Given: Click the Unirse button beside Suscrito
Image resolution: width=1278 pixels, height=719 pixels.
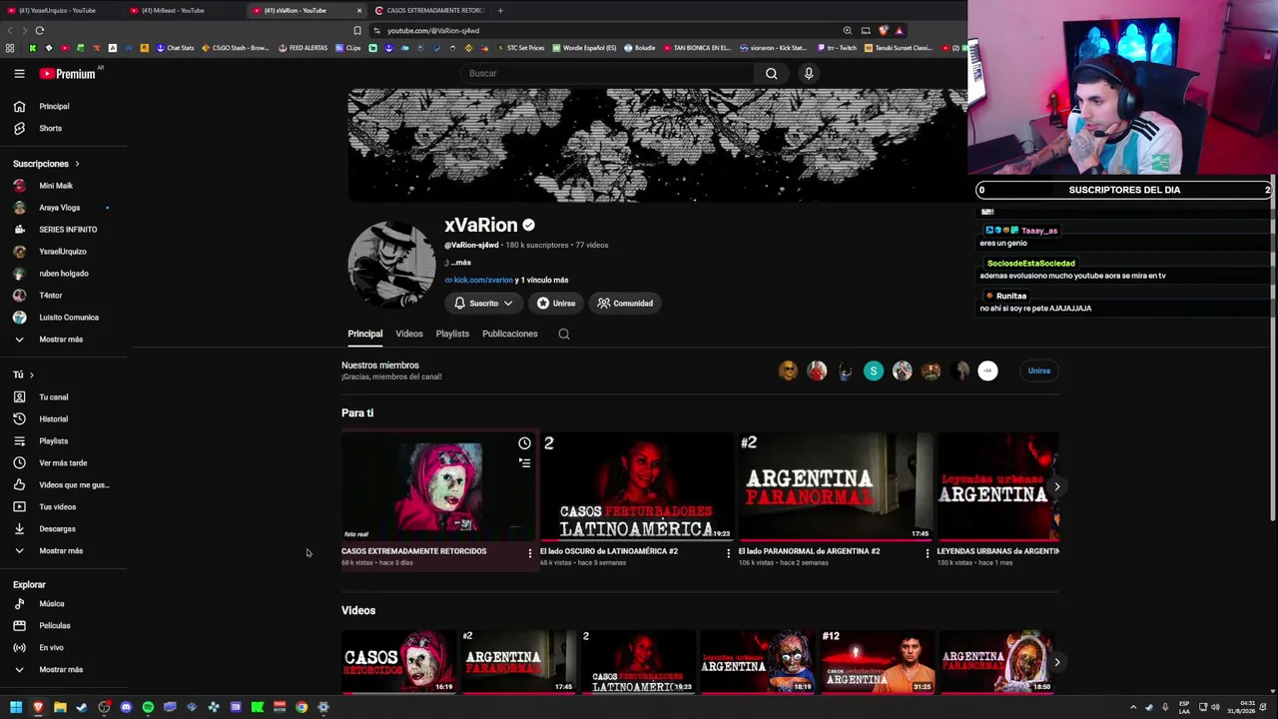Looking at the screenshot, I should tap(556, 304).
